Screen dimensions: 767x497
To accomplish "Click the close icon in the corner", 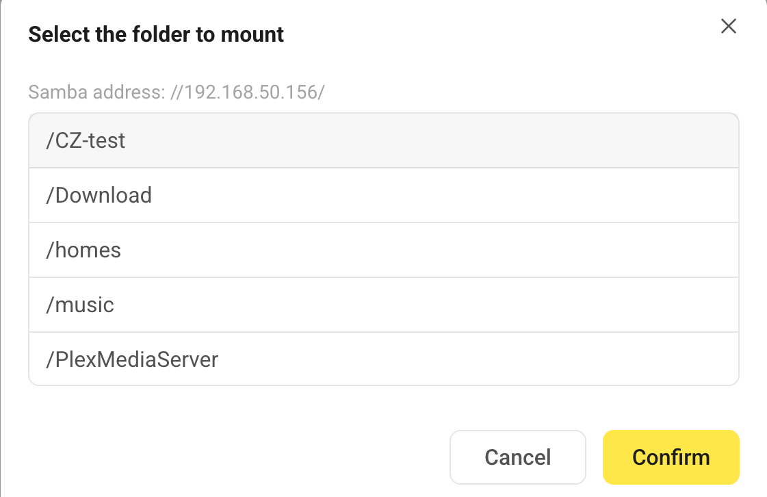I will pyautogui.click(x=728, y=26).
